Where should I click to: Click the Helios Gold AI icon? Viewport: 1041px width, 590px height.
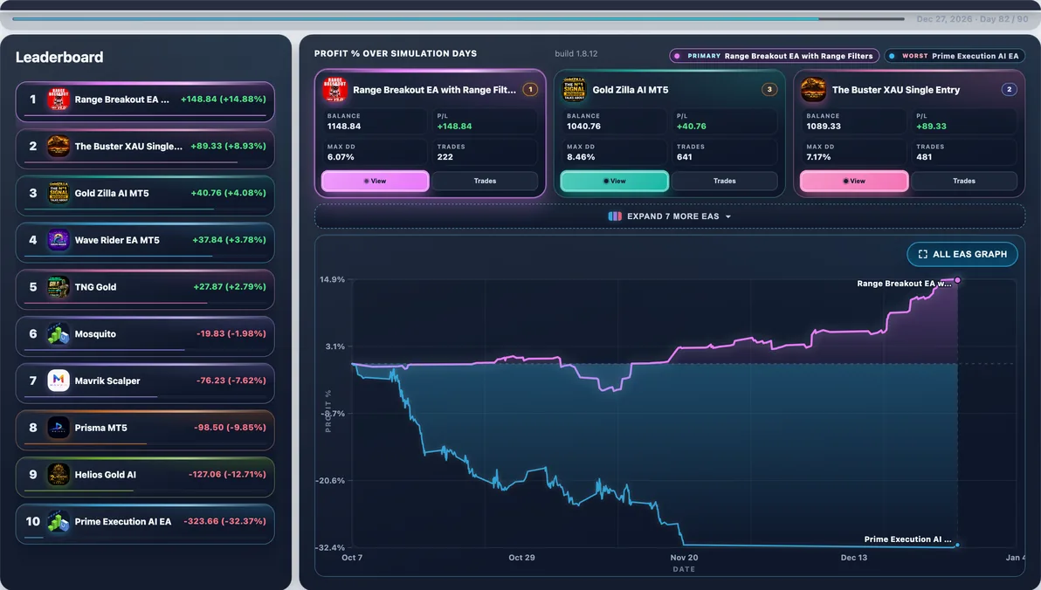tap(59, 475)
